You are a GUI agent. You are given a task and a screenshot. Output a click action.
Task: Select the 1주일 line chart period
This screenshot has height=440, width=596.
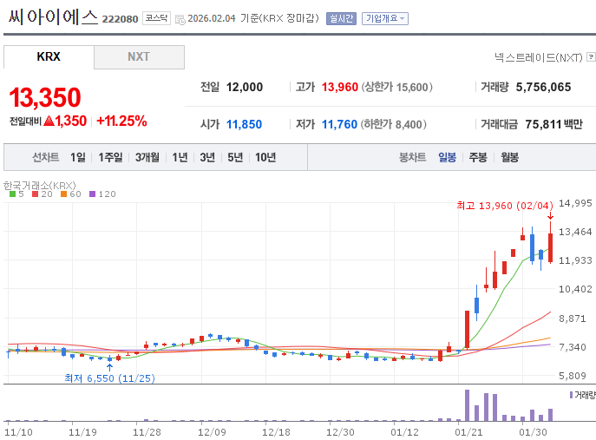[x=110, y=157]
